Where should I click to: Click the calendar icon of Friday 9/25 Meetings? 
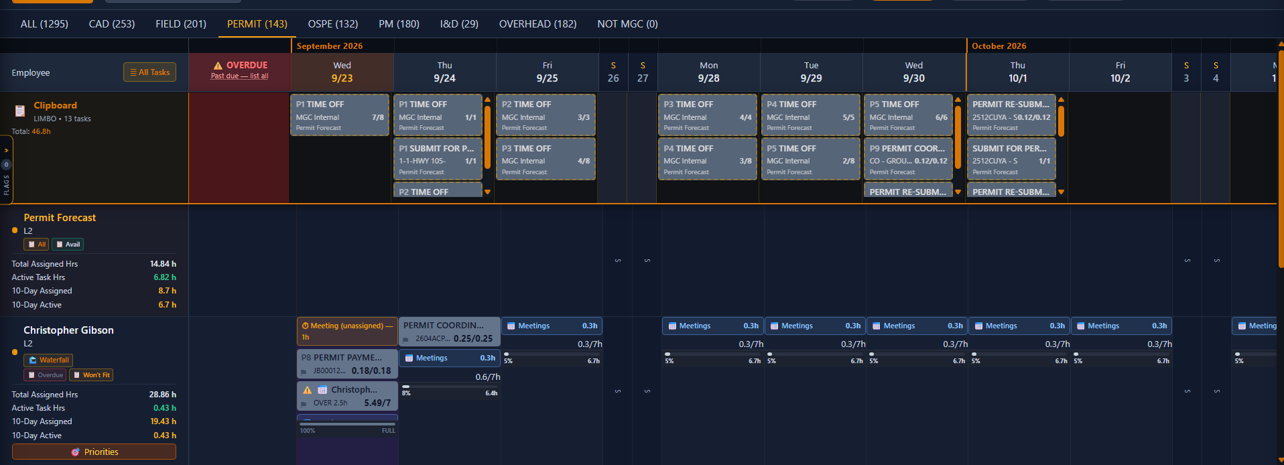[x=511, y=326]
